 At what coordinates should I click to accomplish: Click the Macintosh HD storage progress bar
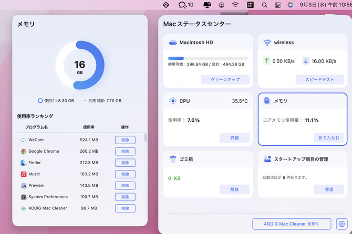pyautogui.click(x=208, y=58)
